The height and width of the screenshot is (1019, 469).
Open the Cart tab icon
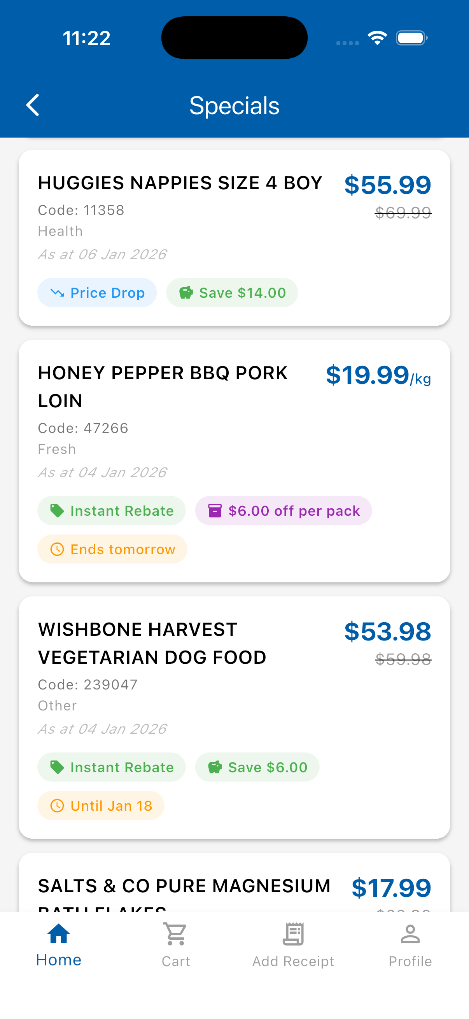coord(176,934)
